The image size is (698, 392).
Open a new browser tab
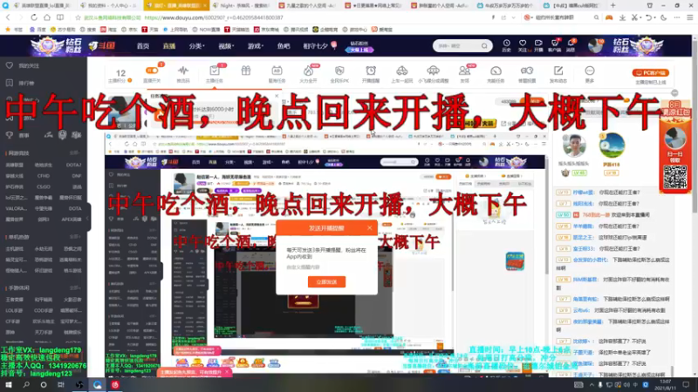click(x=613, y=5)
